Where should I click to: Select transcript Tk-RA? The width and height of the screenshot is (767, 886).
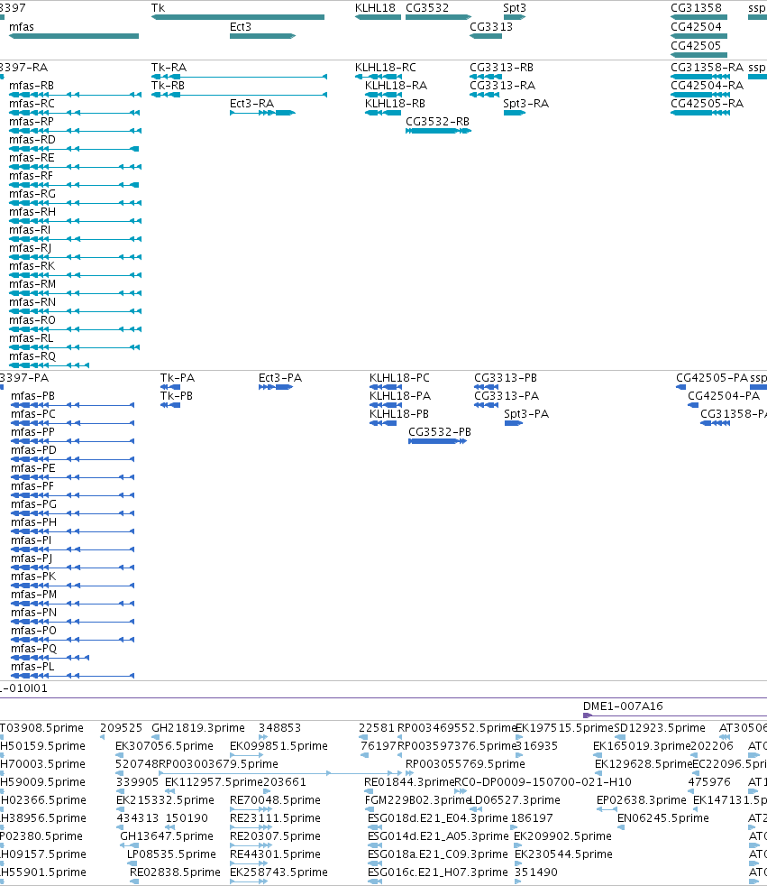click(240, 77)
